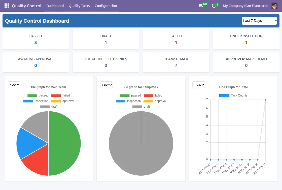Open the 7 Day selector for the State graph

[198, 85]
